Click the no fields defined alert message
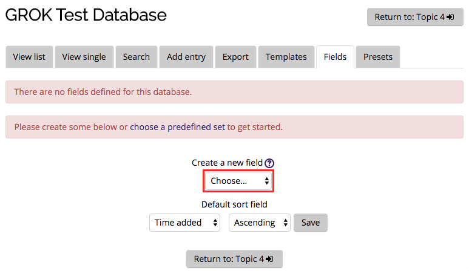This screenshot has width=469, height=271. click(x=234, y=92)
